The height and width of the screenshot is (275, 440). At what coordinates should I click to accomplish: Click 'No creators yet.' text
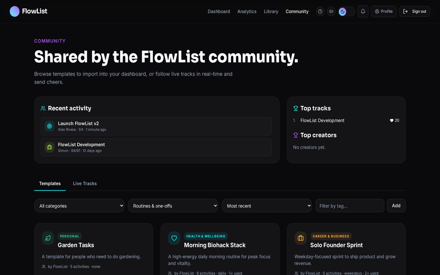(309, 147)
